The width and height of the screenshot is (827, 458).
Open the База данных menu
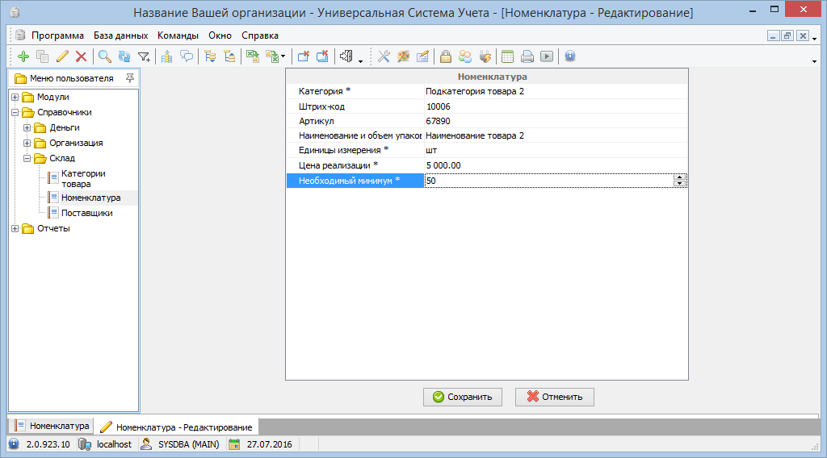tap(120, 35)
